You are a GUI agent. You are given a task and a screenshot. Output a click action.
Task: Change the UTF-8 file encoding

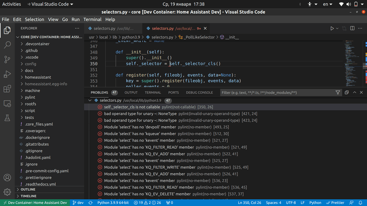[291, 203]
